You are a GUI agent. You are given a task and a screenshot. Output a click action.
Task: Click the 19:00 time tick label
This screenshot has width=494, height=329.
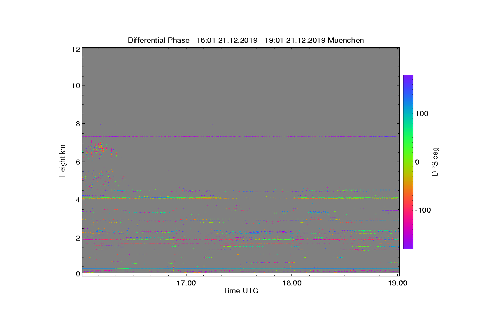398,283
